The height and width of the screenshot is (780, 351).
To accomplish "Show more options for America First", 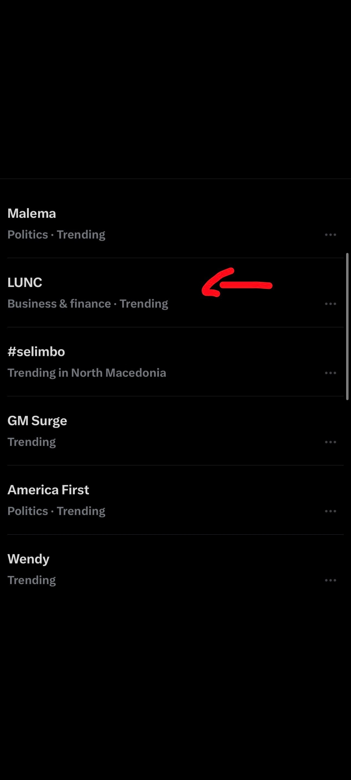I will click(x=331, y=511).
